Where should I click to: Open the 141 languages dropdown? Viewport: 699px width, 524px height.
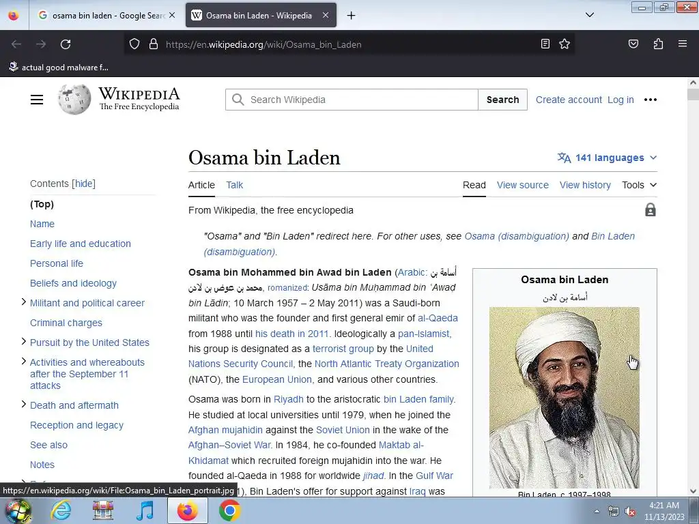point(607,158)
